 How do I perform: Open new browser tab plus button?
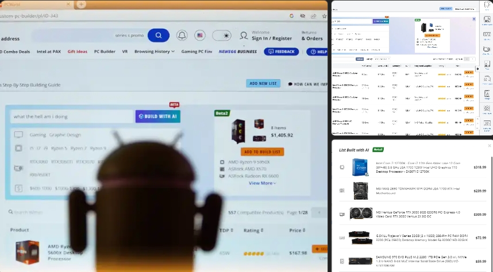[x=81, y=4]
